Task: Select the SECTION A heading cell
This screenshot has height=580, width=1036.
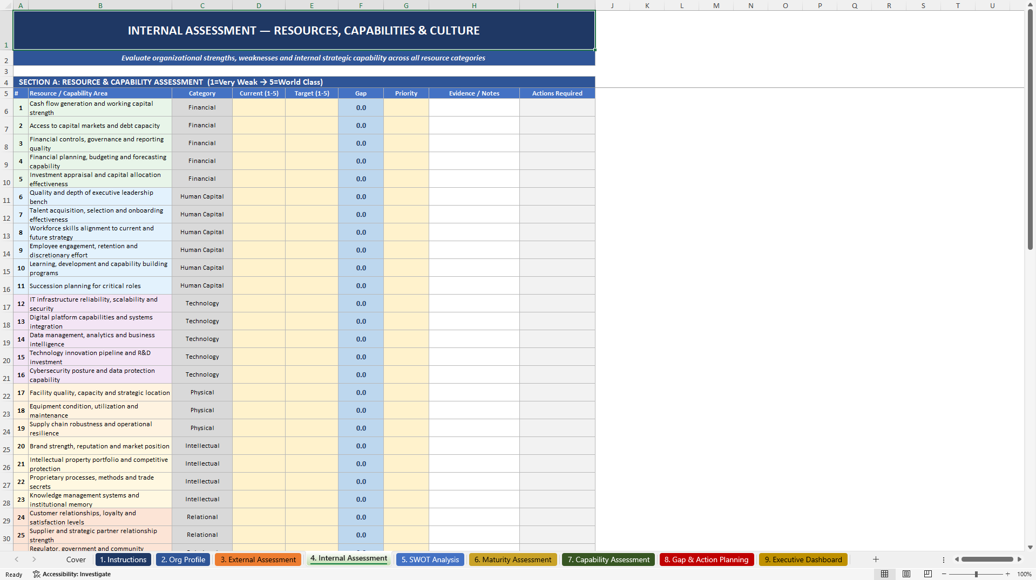Action: click(304, 82)
